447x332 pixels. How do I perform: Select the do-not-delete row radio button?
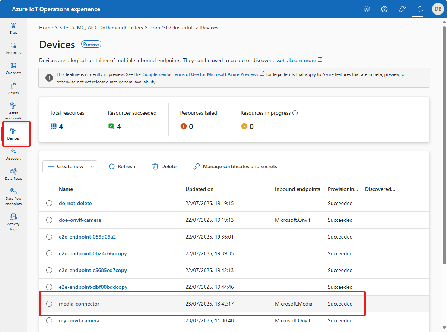[49, 203]
